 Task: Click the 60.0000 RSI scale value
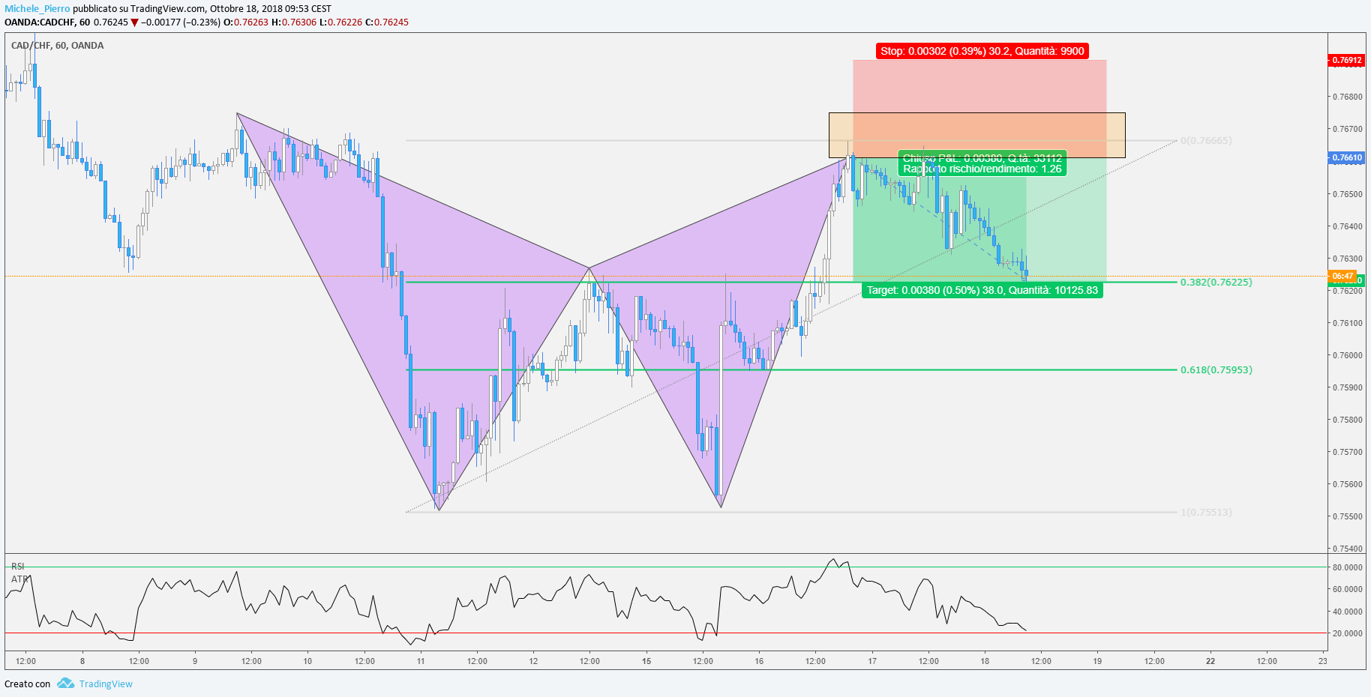(x=1348, y=589)
